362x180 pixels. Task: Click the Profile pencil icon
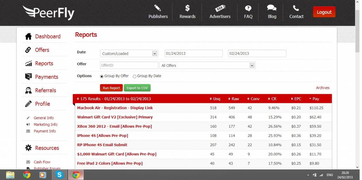(x=28, y=104)
